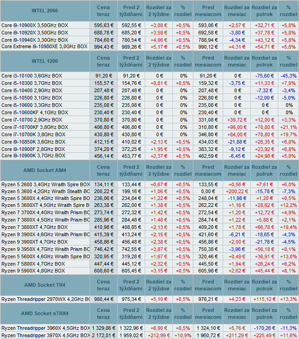Select the Ryzen Threadripper 3970X 4,5GHz row
This screenshot has height=339, width=299.
click(149, 335)
